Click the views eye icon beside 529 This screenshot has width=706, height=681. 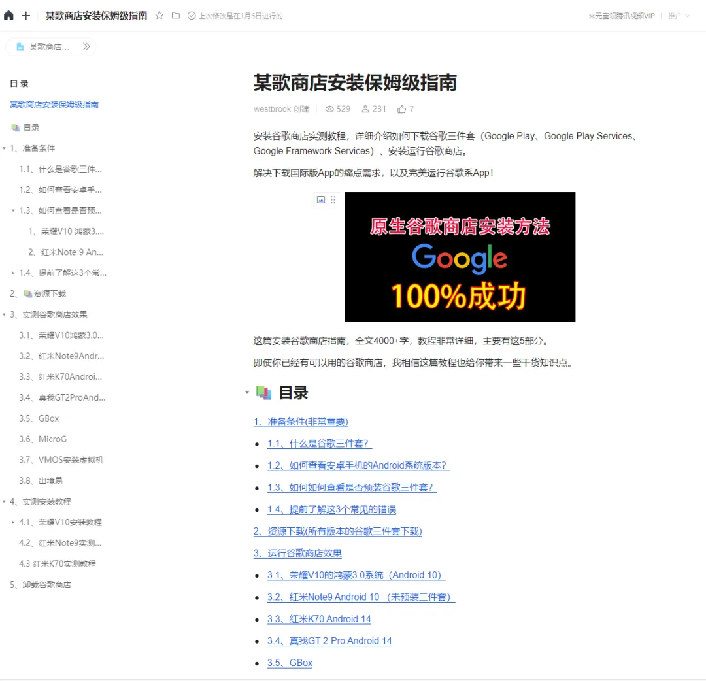coord(329,109)
